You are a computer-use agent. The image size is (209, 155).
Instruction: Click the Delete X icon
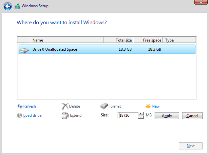tap(65, 106)
